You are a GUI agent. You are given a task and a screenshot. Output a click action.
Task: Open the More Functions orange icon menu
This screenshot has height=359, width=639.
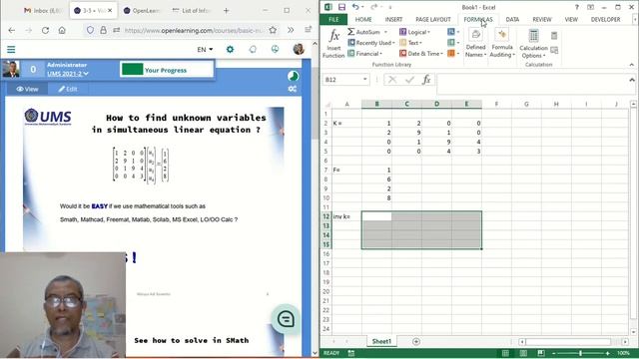click(453, 53)
